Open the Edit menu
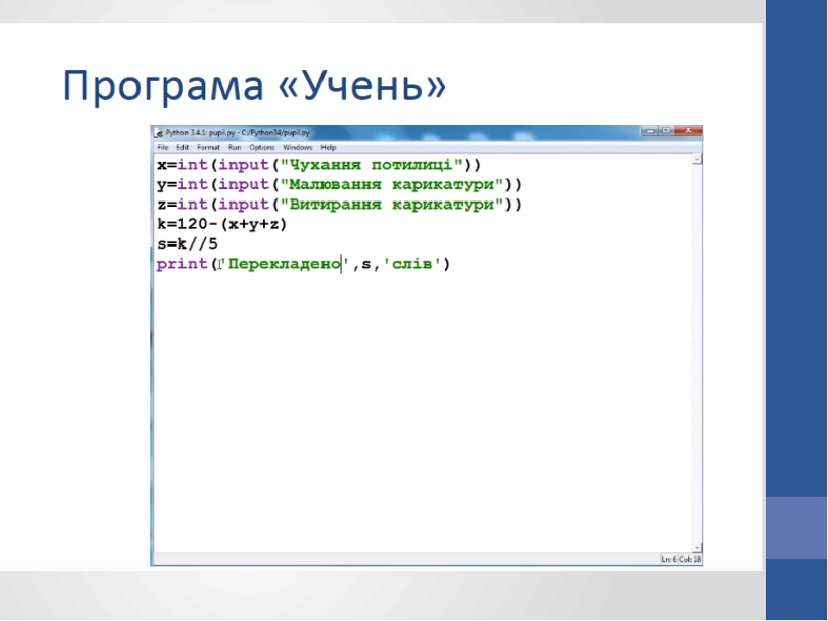 coord(181,147)
